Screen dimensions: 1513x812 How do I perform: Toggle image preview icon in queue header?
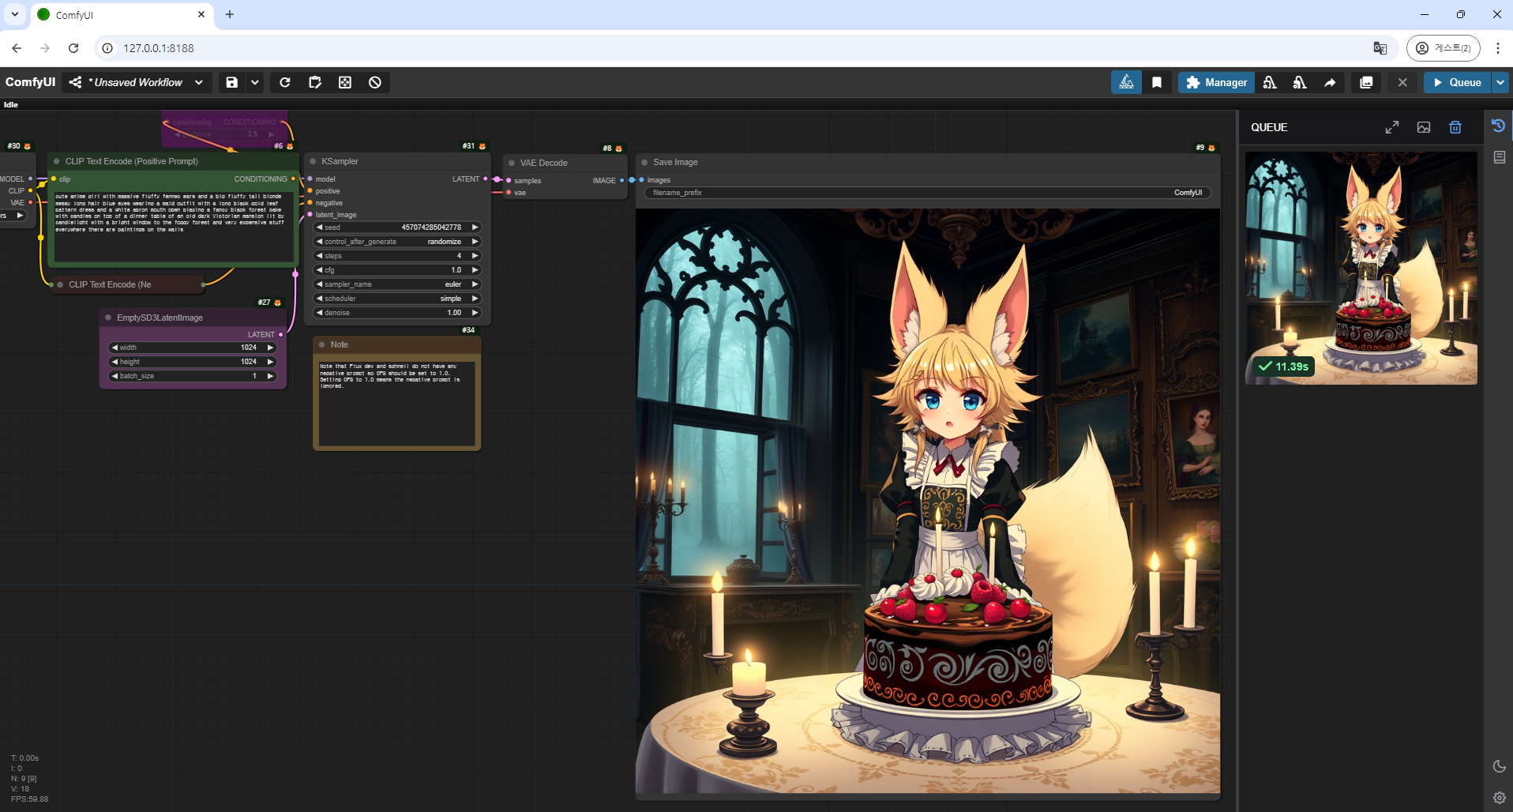(1424, 127)
